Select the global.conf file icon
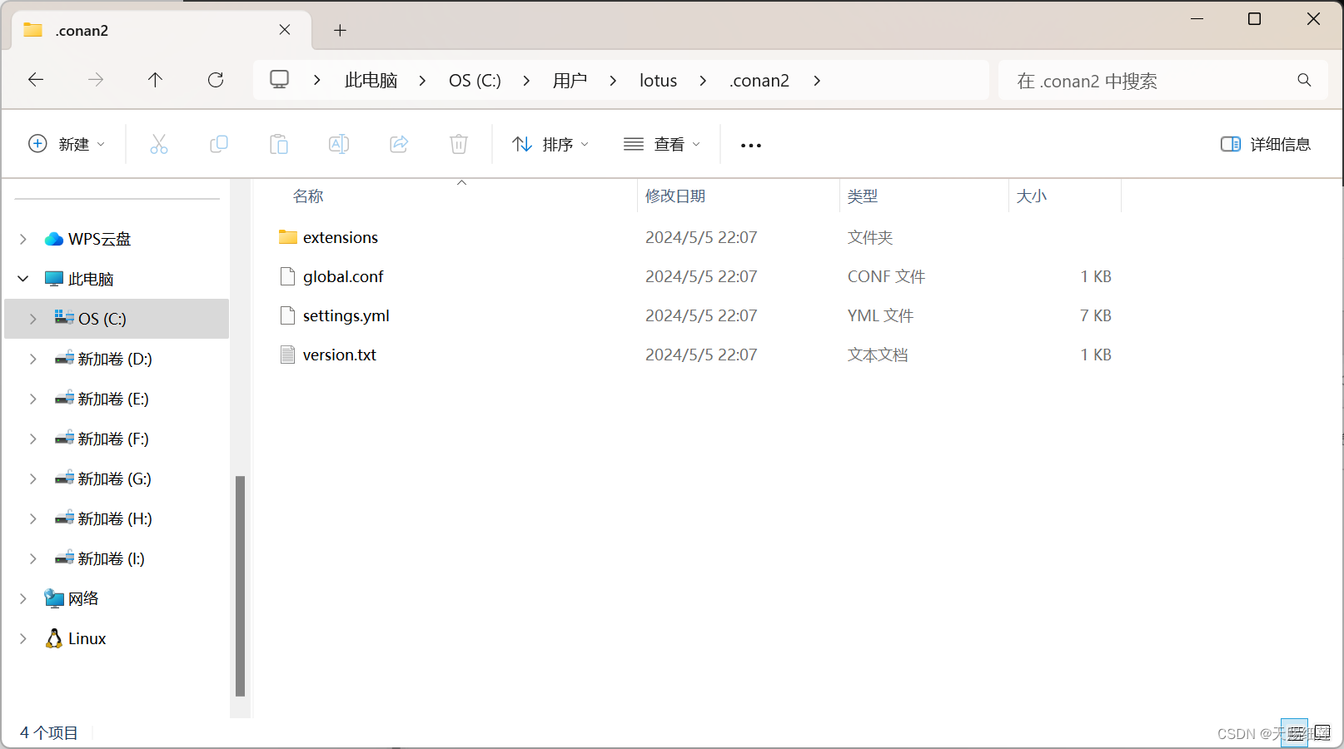 pos(288,276)
